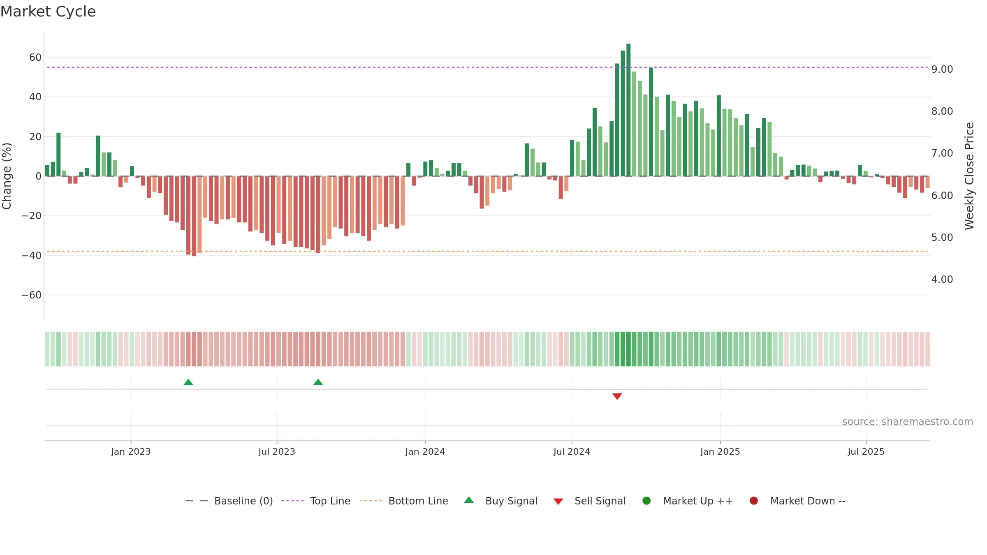The image size is (987, 555).
Task: Click the darkest green heatmap strip cell
Action: coord(628,349)
